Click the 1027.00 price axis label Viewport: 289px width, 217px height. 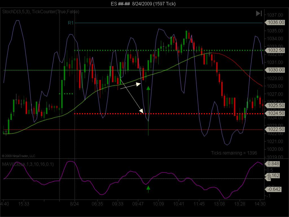275,94
